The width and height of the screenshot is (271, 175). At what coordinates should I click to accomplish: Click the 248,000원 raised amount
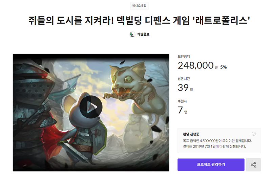198,65
